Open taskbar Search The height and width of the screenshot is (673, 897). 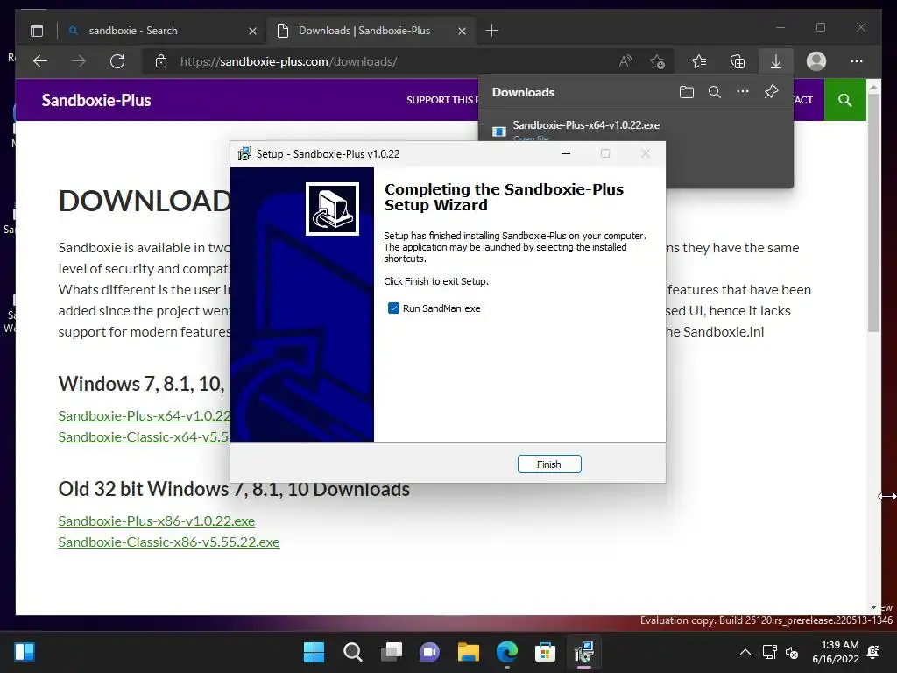pyautogui.click(x=352, y=652)
